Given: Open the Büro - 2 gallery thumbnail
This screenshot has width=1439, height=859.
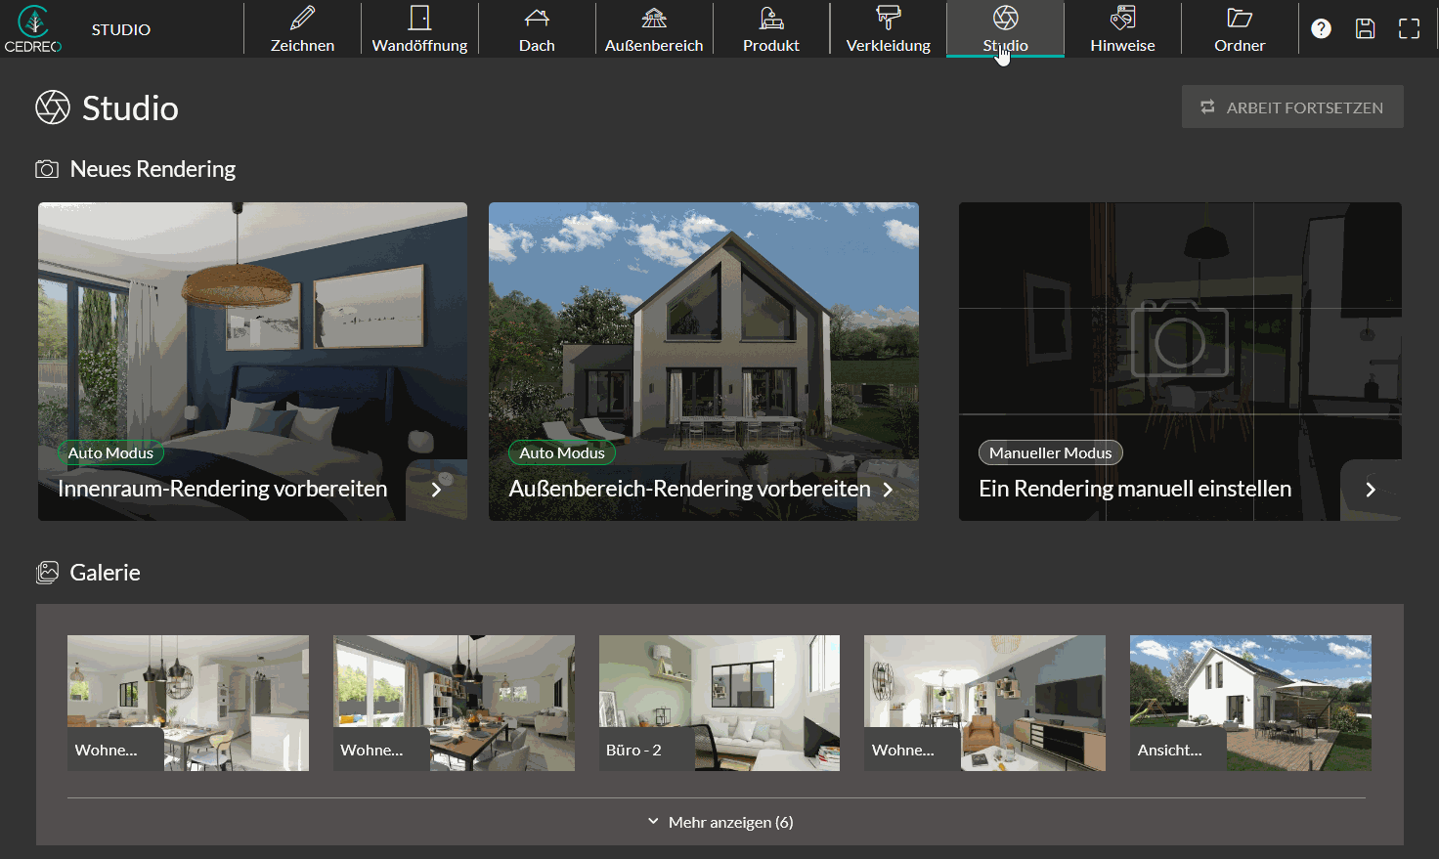Looking at the screenshot, I should 719,703.
